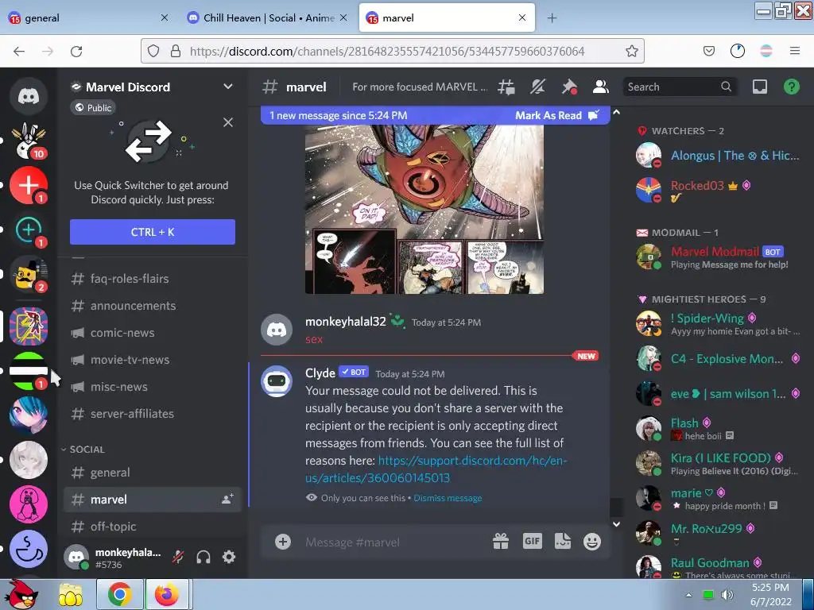The image size is (814, 610).
Task: Click Mark As Read on new message bar
Action: (556, 115)
